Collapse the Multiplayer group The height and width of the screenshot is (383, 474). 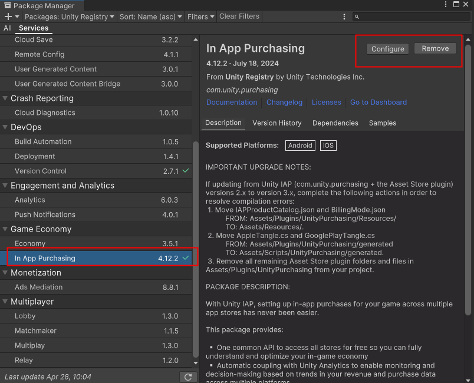coord(5,302)
